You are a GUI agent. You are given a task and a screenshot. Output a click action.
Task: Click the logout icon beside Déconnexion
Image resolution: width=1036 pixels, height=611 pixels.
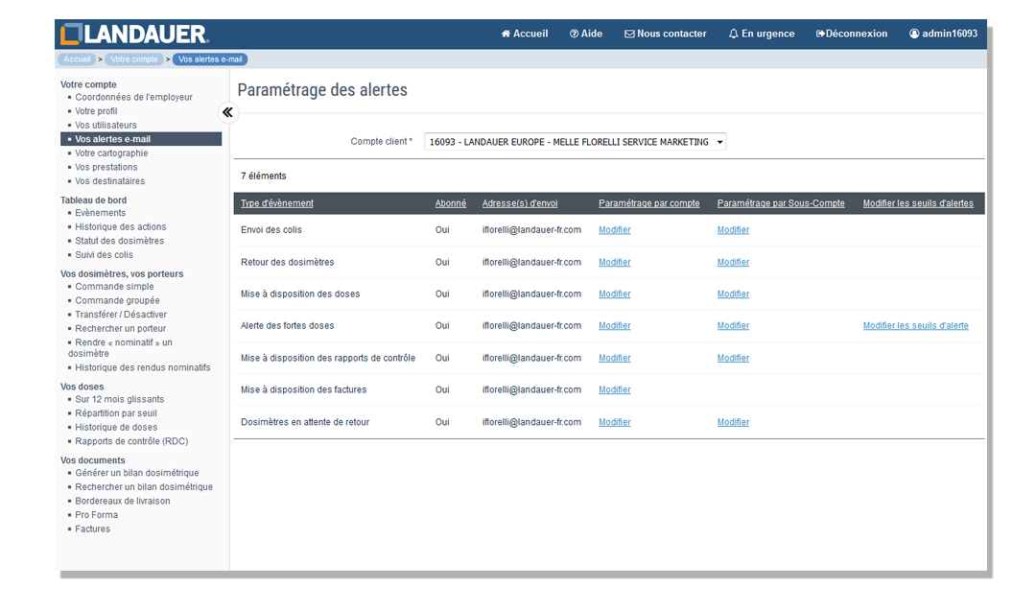click(820, 33)
